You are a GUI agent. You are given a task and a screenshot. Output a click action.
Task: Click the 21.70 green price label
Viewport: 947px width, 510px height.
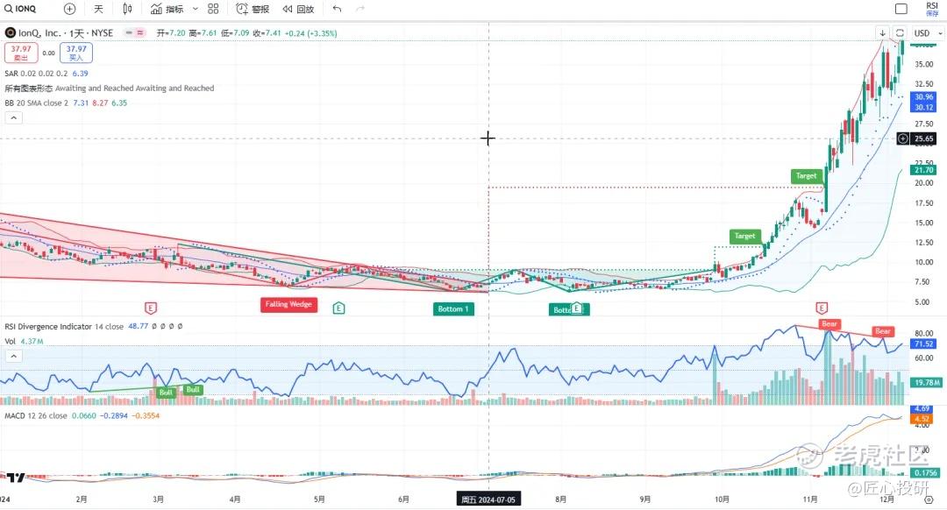923,170
